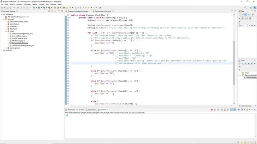This screenshot has height=144, width=257.
Task: Click the Find field in Task List
Action: click(x=244, y=26)
